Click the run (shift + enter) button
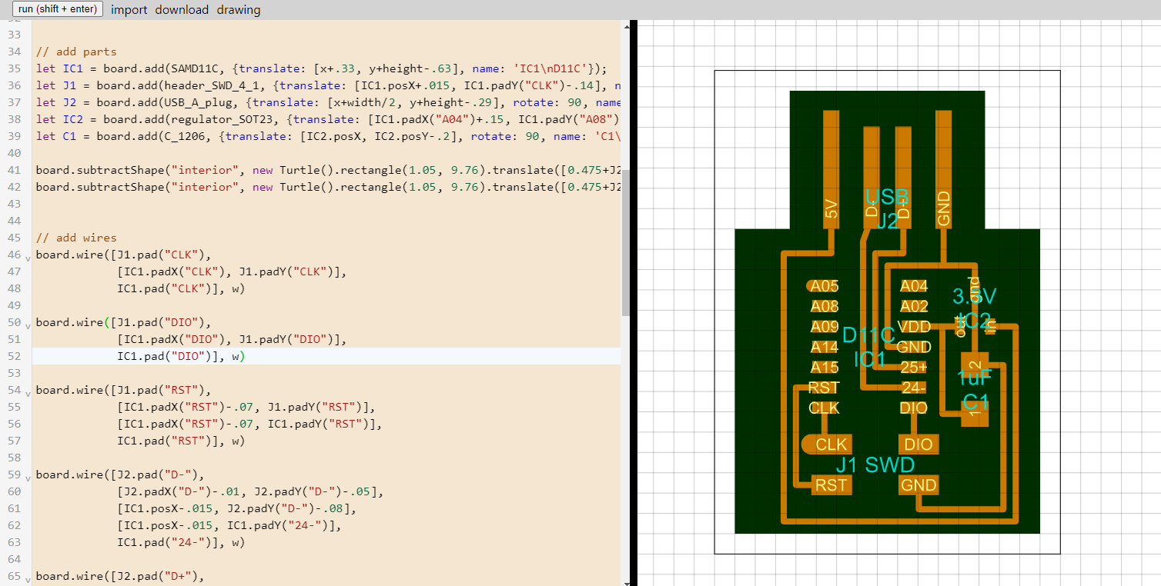 [58, 9]
